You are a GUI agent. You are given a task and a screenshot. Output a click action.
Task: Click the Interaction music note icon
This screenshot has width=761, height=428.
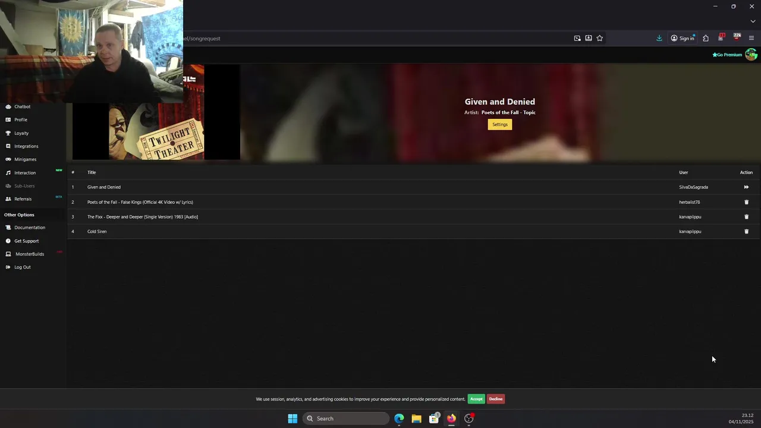click(8, 173)
